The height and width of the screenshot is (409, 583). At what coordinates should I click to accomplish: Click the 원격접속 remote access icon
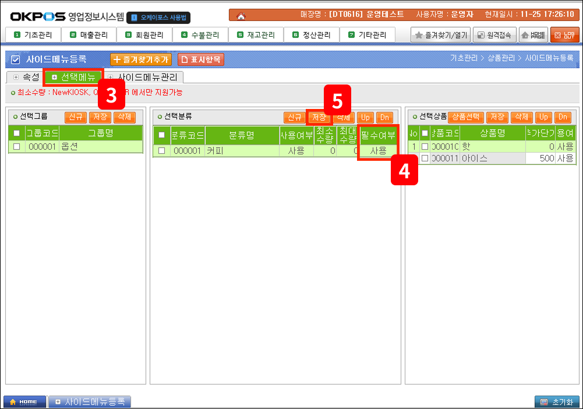[x=494, y=35]
